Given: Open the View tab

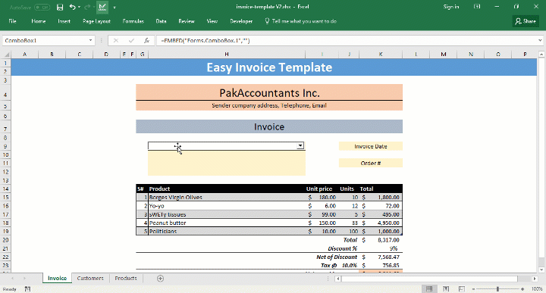Looking at the screenshot, I should (x=212, y=21).
